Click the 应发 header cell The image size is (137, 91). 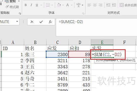(58, 48)
